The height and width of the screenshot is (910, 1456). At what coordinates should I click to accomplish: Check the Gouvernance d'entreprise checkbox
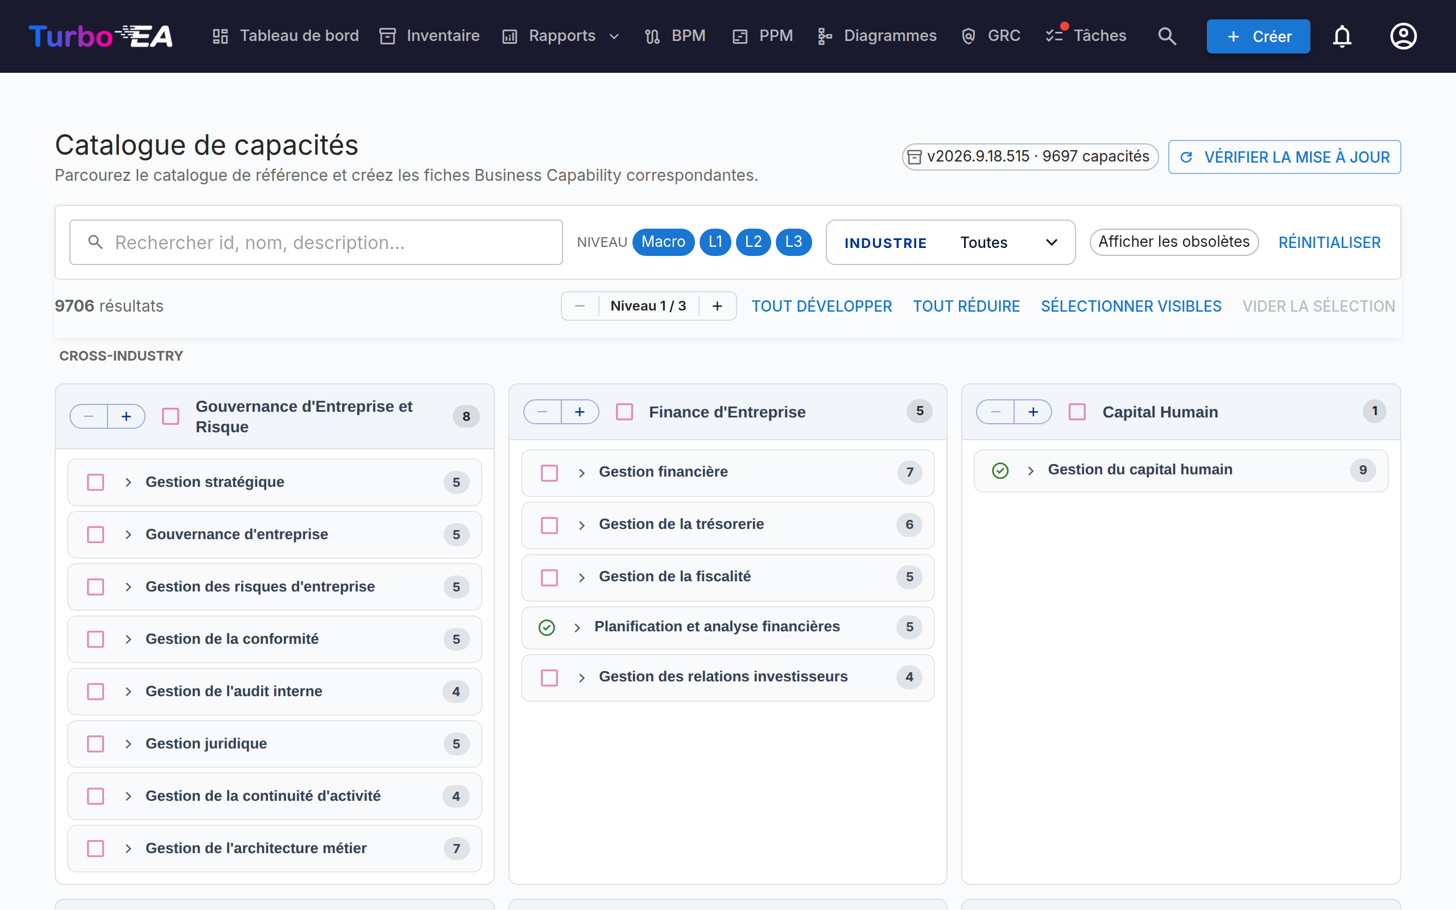coord(96,535)
